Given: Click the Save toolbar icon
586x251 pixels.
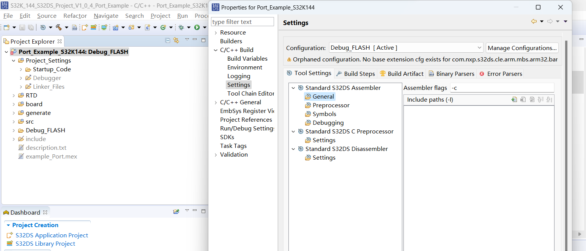Looking at the screenshot, I should [22, 27].
